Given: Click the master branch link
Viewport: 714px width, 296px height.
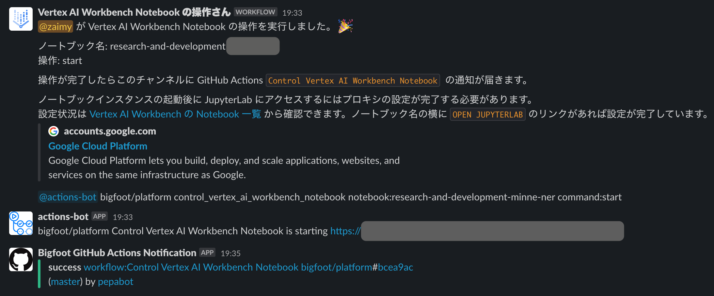Looking at the screenshot, I should click(65, 281).
